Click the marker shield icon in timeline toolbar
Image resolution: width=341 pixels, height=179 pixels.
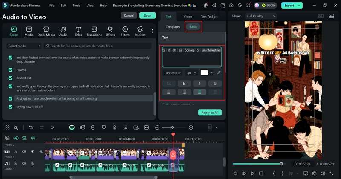104,127
